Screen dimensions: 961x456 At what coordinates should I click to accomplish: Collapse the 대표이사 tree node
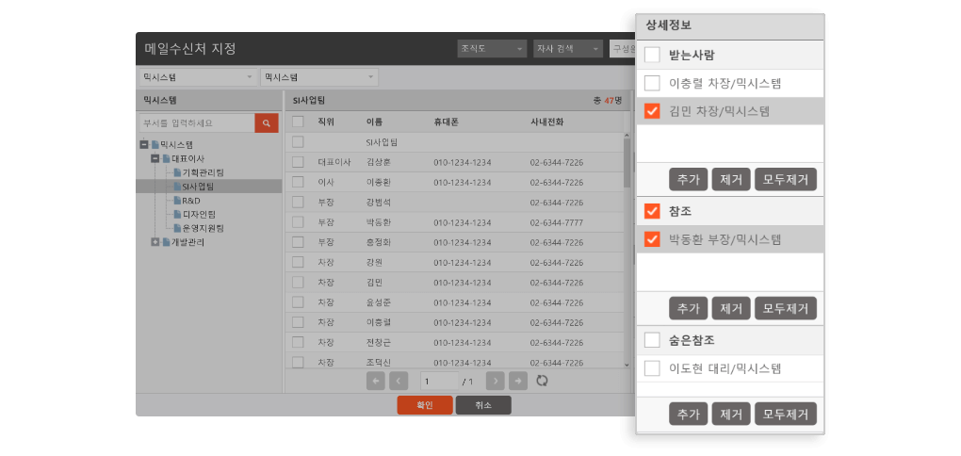[155, 158]
